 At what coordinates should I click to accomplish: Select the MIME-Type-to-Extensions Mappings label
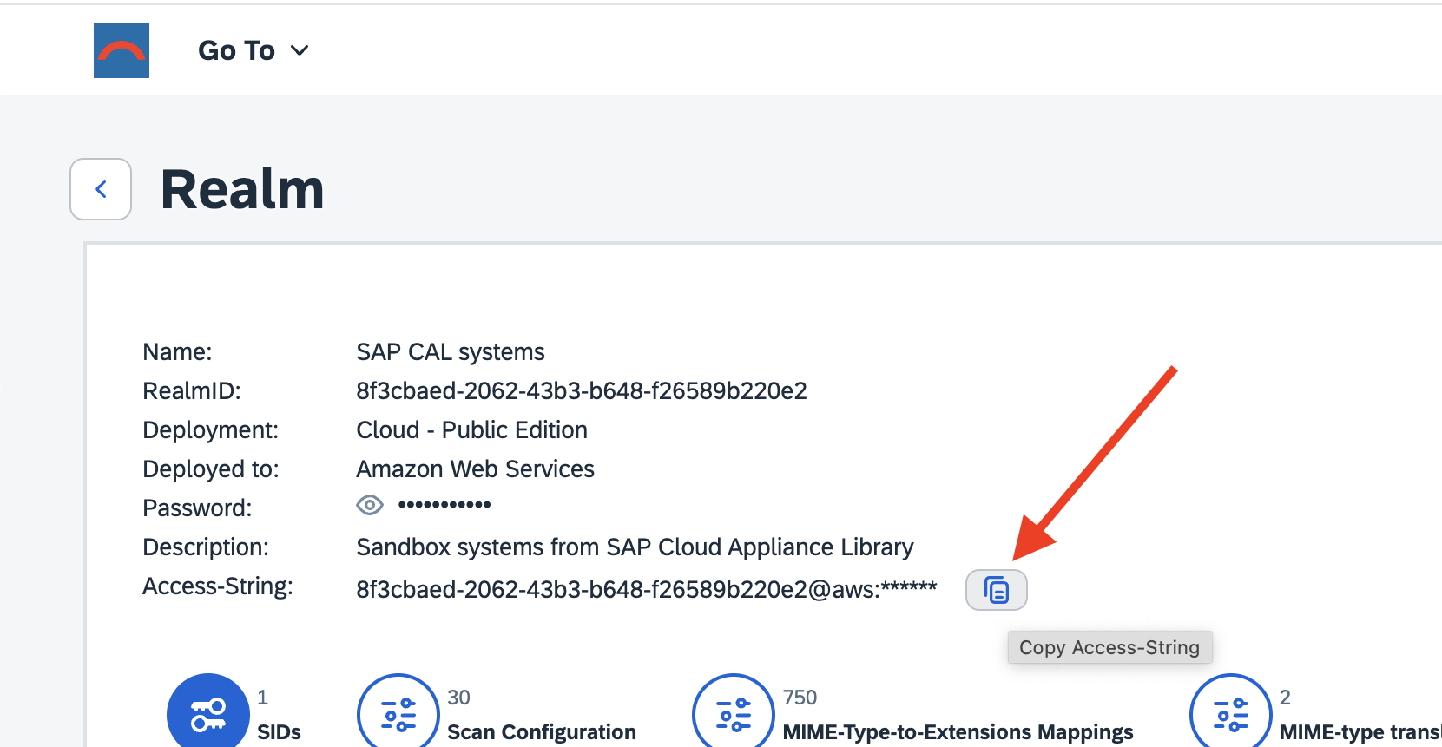coord(958,732)
